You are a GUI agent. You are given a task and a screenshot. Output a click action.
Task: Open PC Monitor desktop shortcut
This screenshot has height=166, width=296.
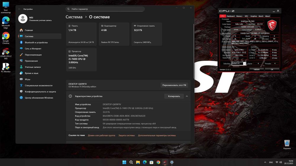point(6,68)
